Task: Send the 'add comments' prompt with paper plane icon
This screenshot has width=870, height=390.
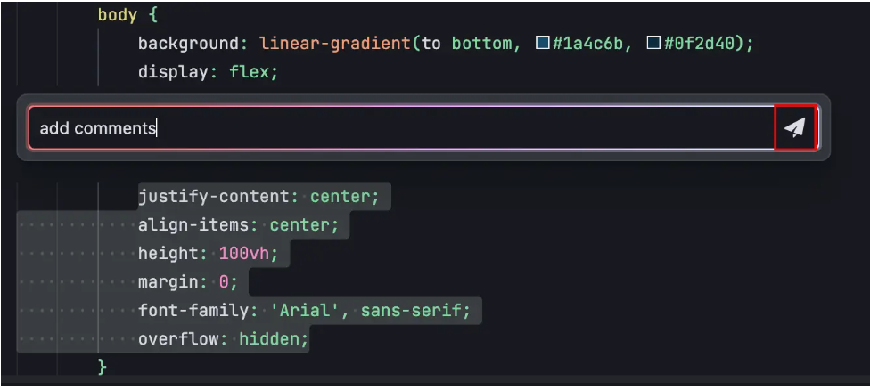Action: (x=794, y=127)
